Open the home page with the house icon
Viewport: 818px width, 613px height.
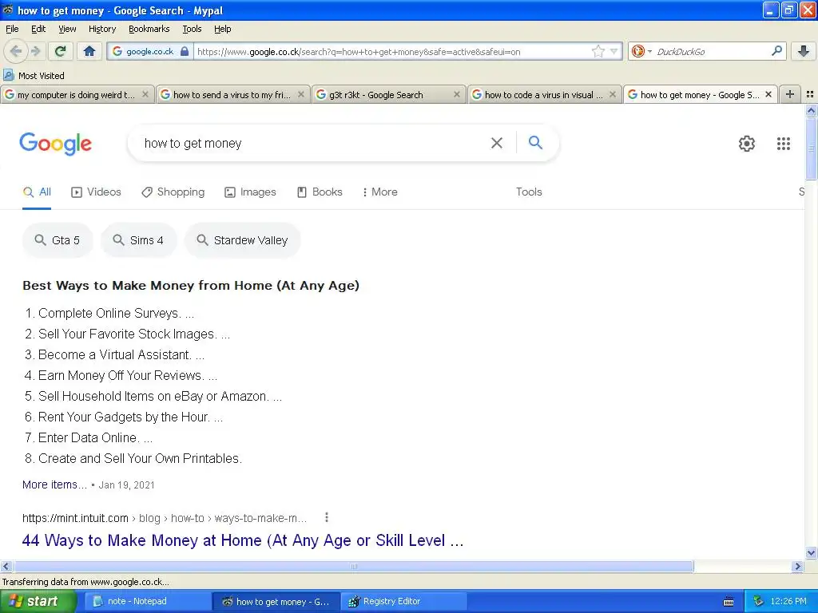coord(89,51)
